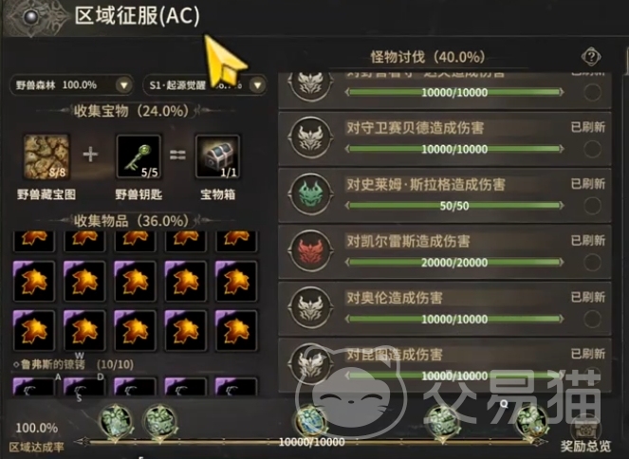The height and width of the screenshot is (459, 629).
Task: Click the 怪物讨伐 (40.0%) header
Action: tap(428, 57)
